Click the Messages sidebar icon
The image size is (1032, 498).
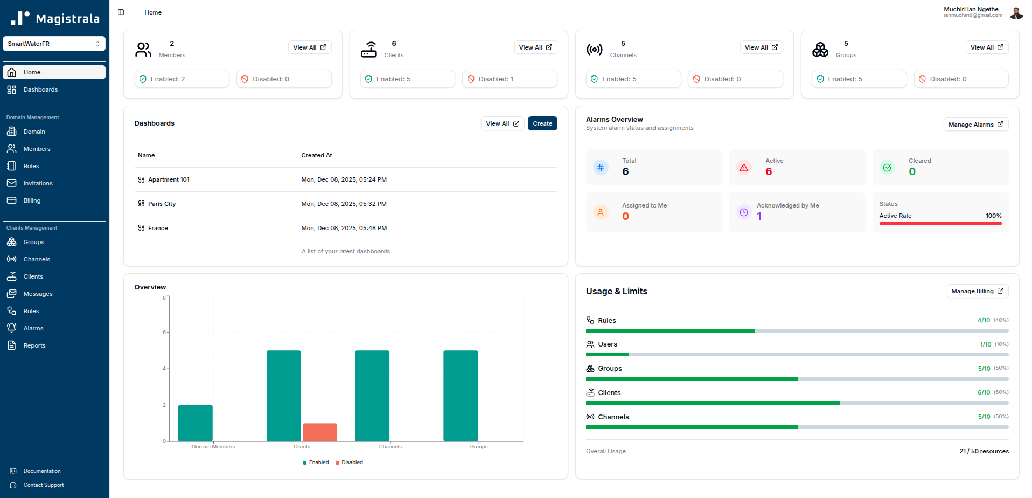point(12,294)
